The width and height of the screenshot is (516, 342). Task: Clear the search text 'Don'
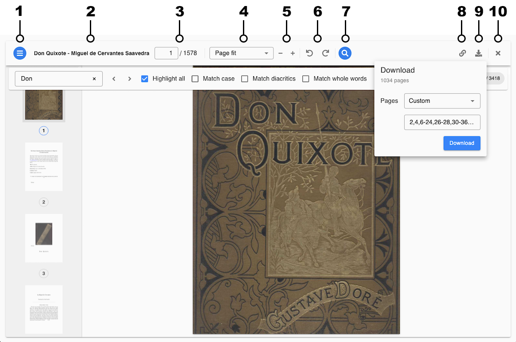94,79
